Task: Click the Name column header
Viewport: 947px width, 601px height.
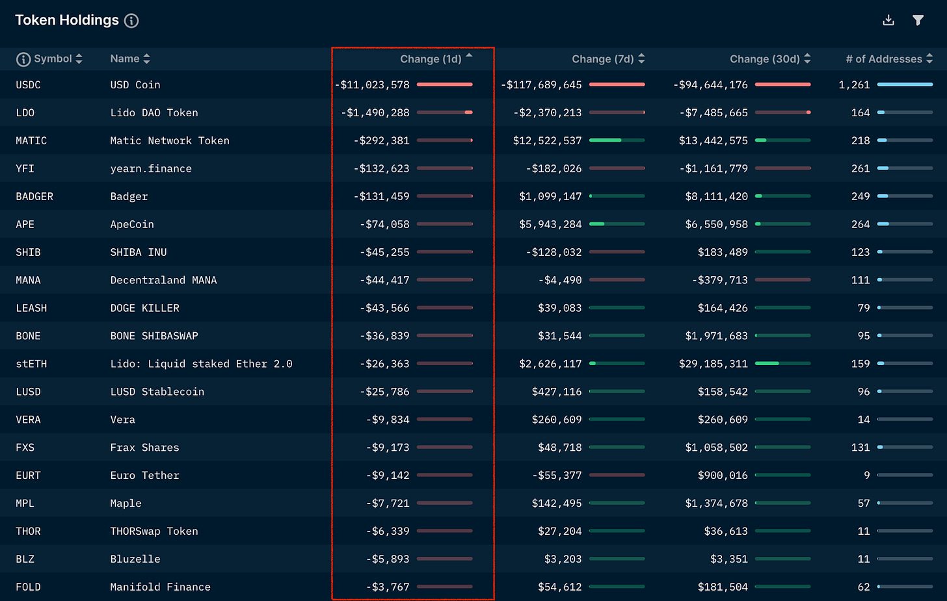Action: 125,58
